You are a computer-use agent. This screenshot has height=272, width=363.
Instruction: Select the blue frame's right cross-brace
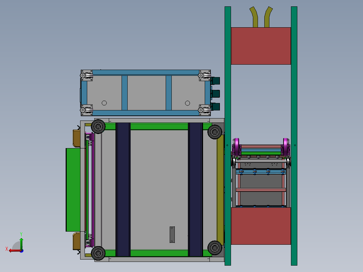(168, 93)
